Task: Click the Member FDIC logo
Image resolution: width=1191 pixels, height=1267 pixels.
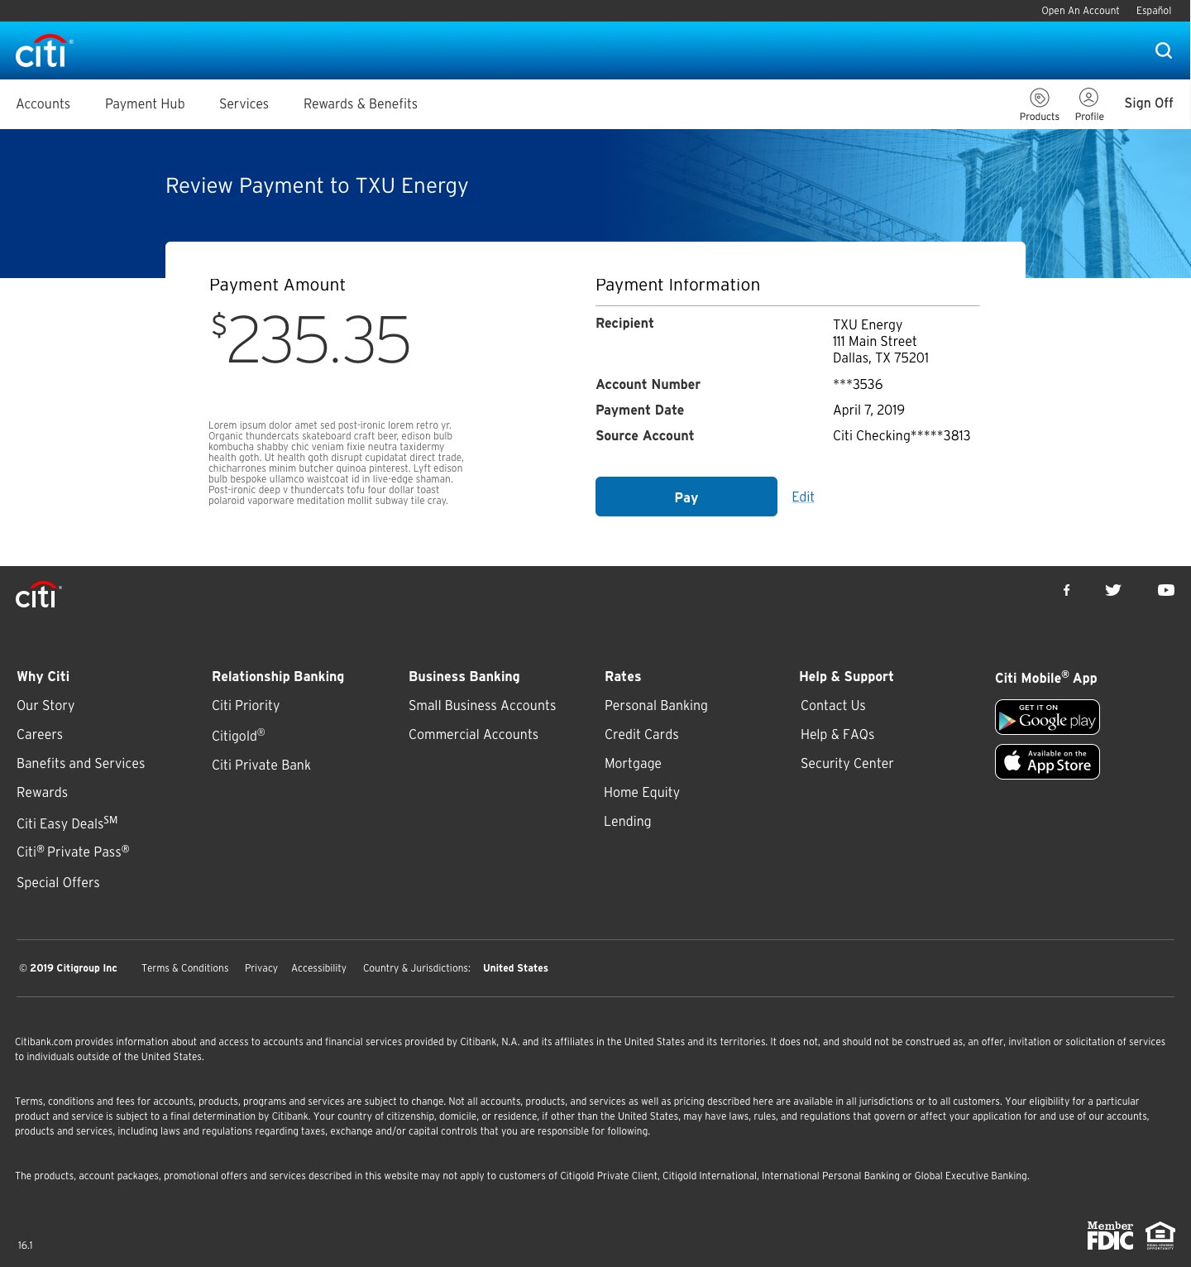Action: click(x=1110, y=1235)
